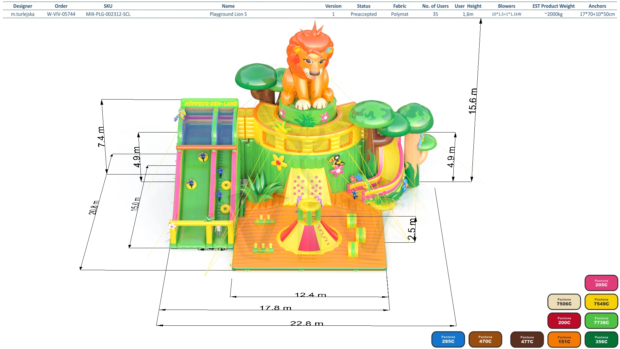
Task: Select the Pantone 7506C beige swatch
Action: point(564,302)
